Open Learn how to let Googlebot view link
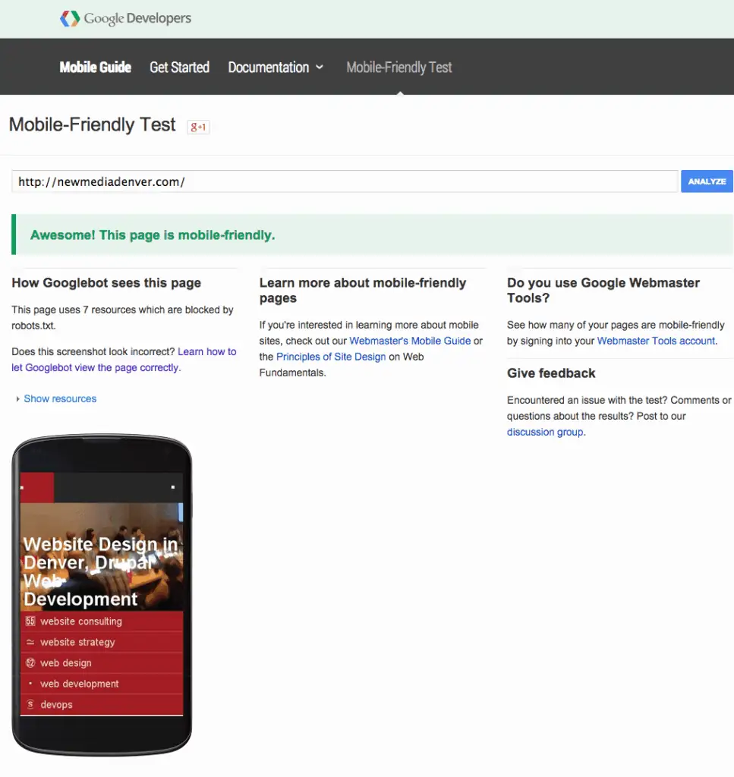734x777 pixels. 124,359
